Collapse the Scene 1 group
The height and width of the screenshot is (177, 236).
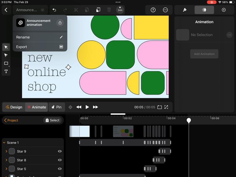point(4,143)
